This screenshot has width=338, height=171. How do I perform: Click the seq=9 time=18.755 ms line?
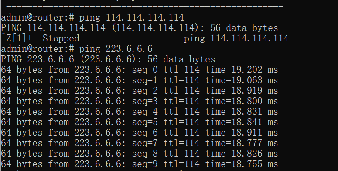click(x=140, y=164)
